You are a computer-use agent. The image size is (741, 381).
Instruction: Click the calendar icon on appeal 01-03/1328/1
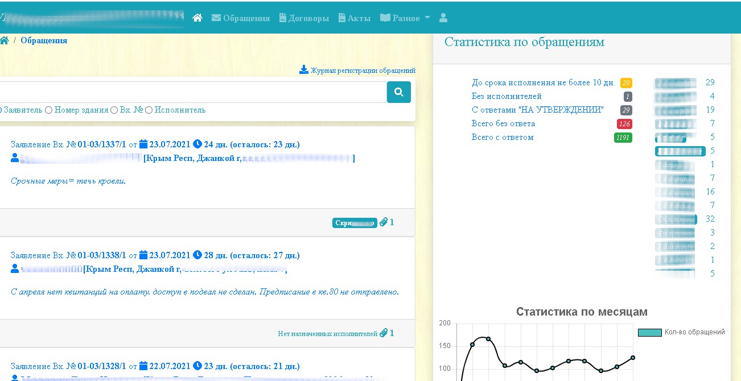coord(143,366)
